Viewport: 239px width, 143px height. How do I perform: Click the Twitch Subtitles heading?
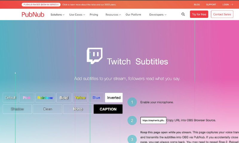click(137, 62)
